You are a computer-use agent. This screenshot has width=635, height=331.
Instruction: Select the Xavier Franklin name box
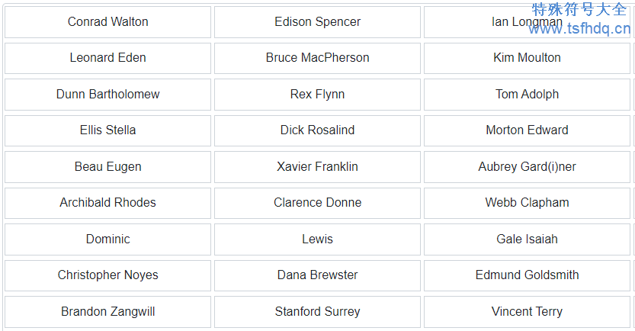317,167
